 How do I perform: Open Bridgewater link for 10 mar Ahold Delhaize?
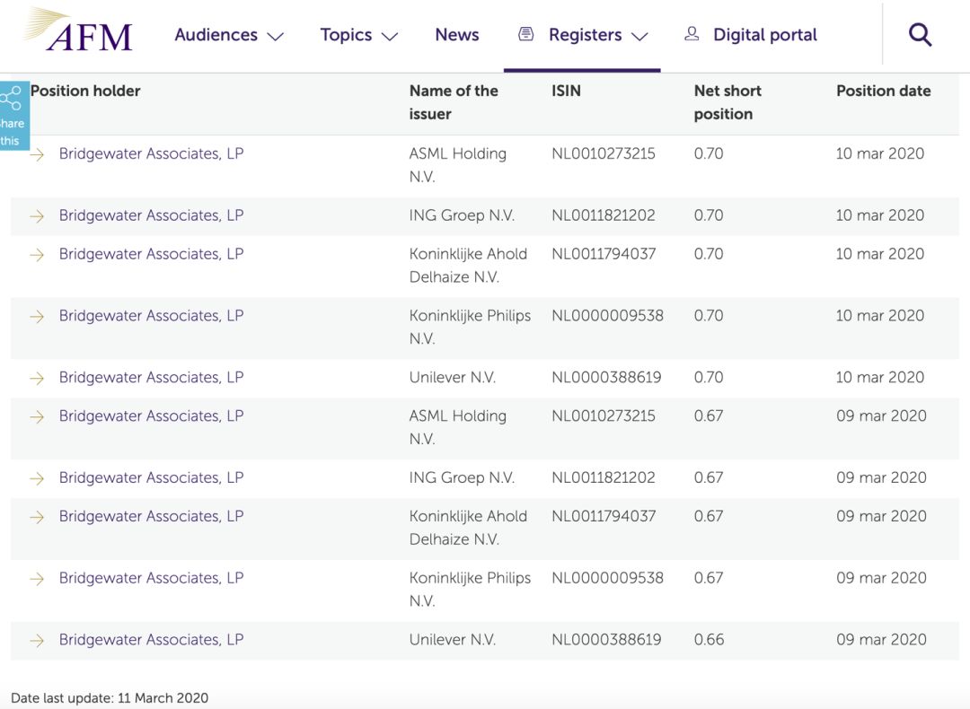[151, 254]
